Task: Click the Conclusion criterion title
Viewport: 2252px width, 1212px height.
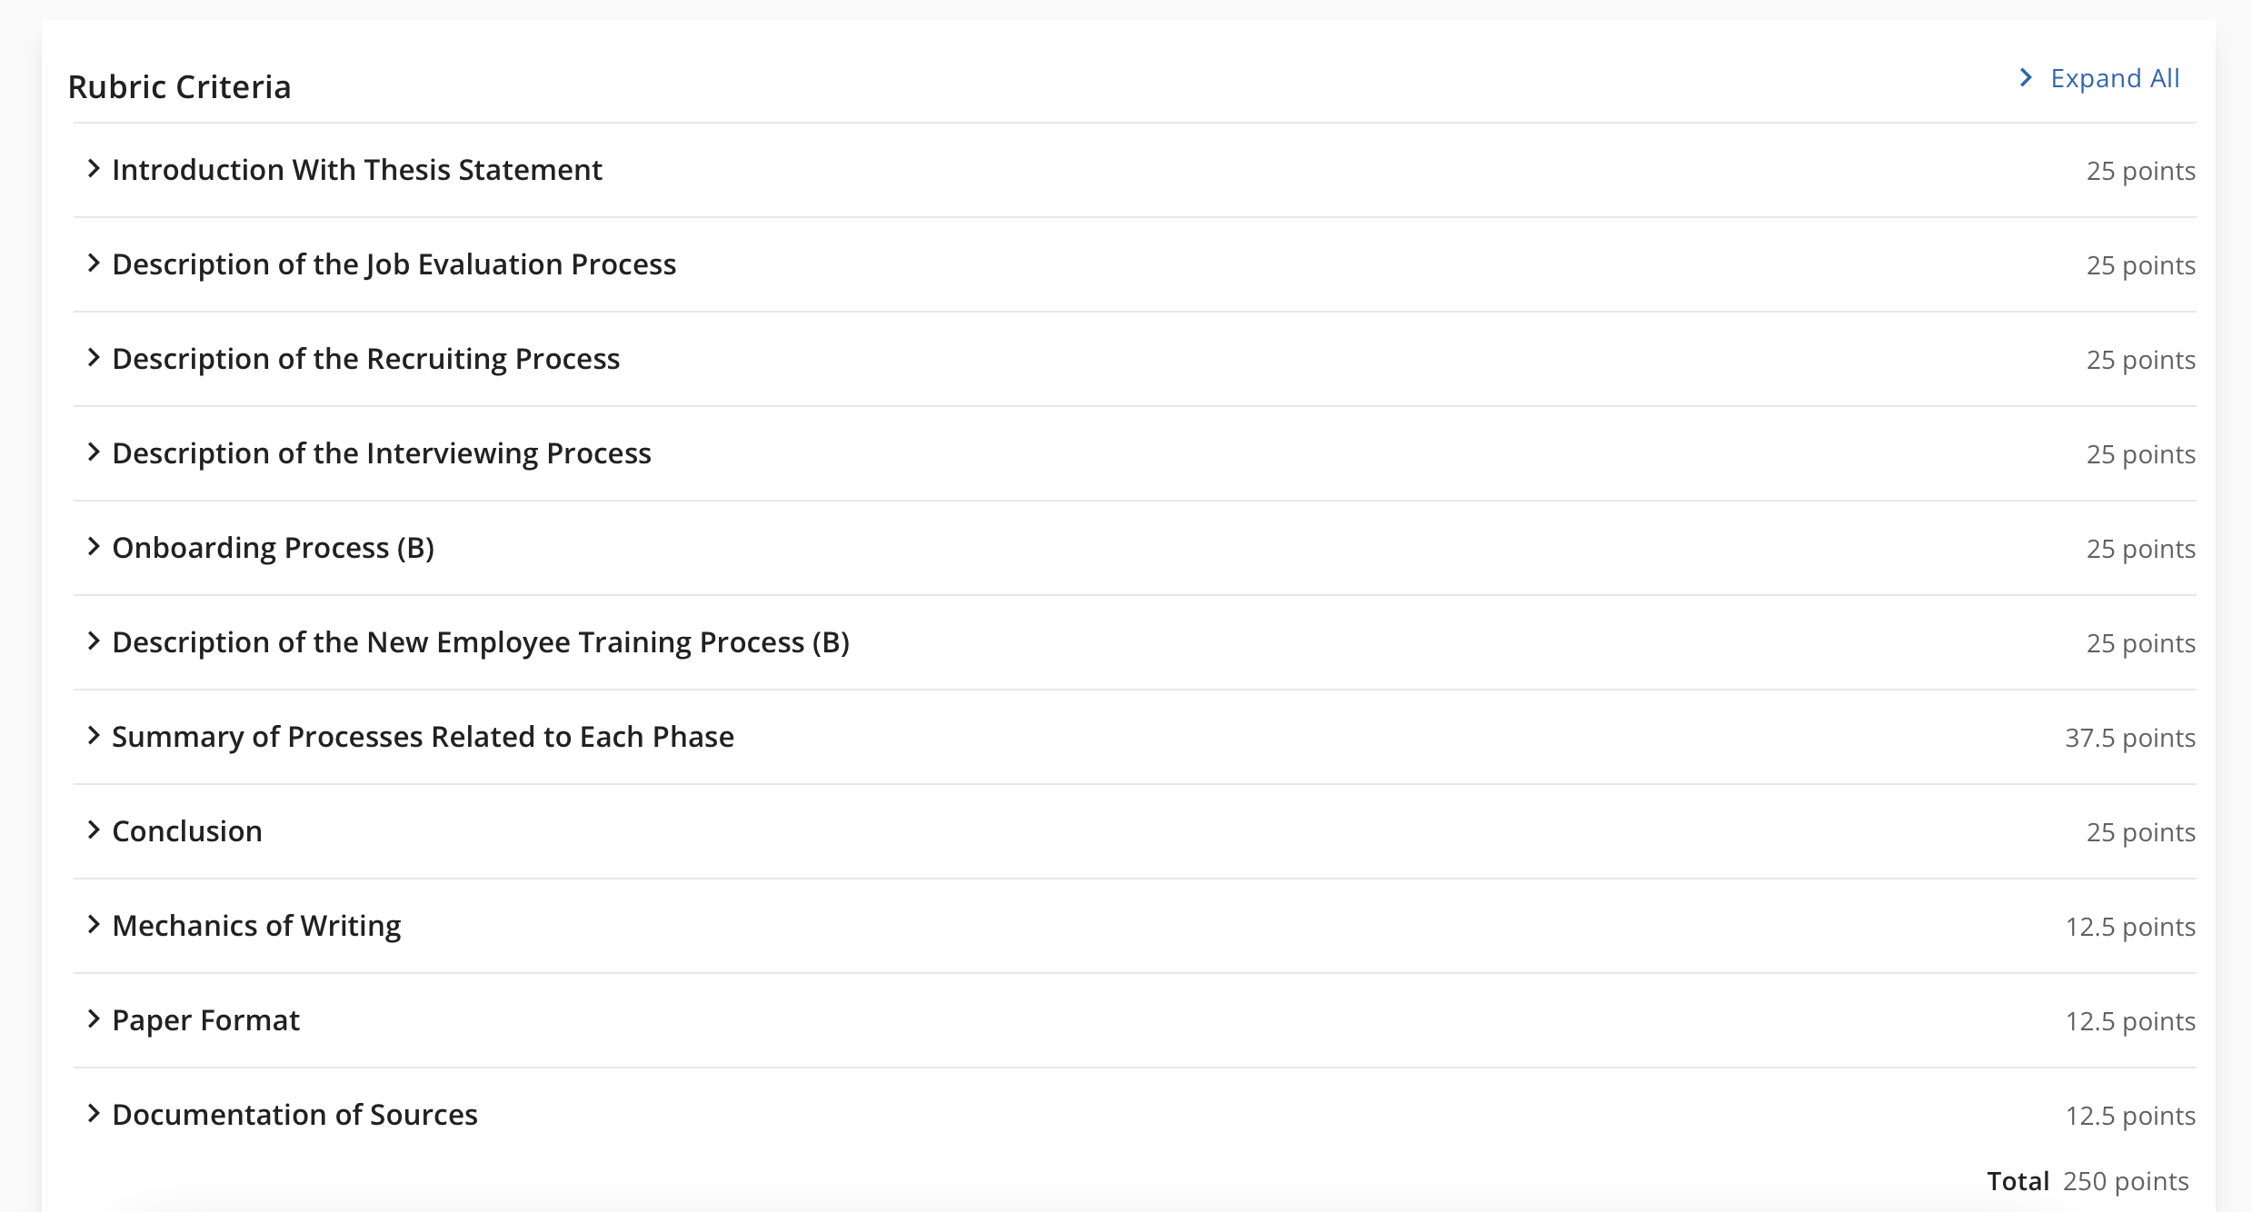Action: pos(187,831)
